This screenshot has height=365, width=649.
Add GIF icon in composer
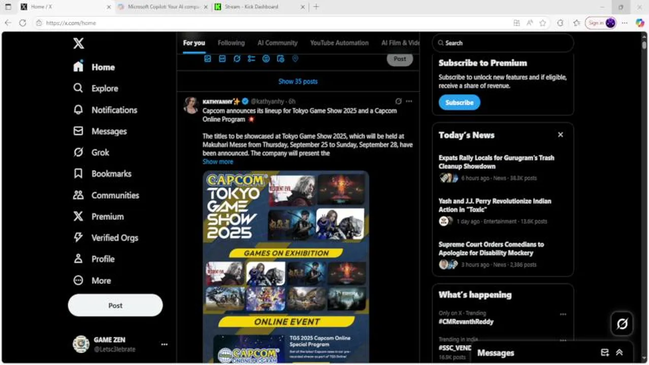click(x=222, y=59)
